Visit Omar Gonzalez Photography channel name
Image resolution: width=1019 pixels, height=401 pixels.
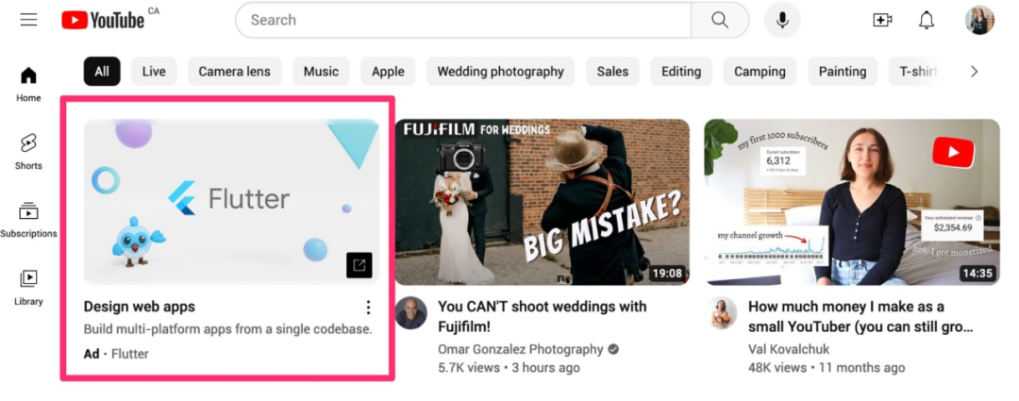coord(521,350)
